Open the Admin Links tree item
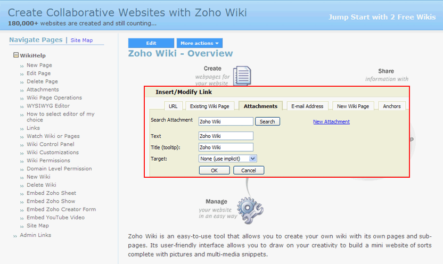 tap(35, 235)
